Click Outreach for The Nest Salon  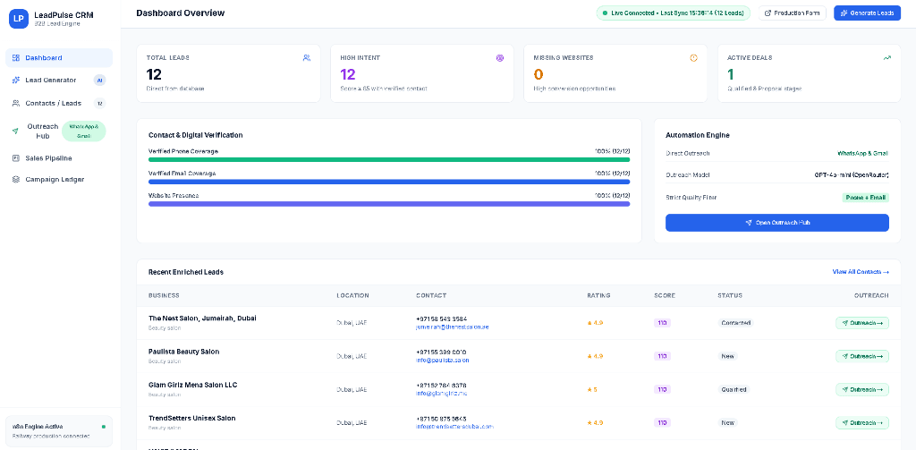(x=862, y=323)
